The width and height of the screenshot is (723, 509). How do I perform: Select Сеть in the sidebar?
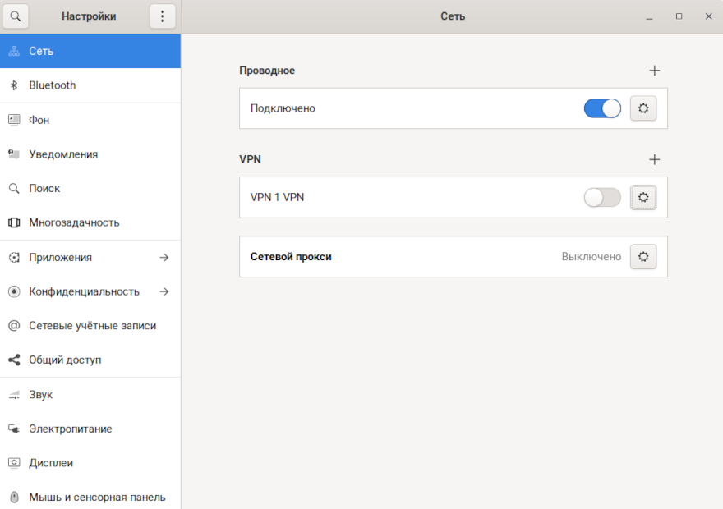point(41,51)
